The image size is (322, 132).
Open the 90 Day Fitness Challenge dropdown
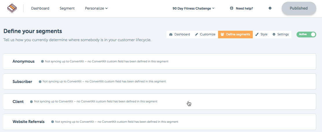pyautogui.click(x=193, y=8)
